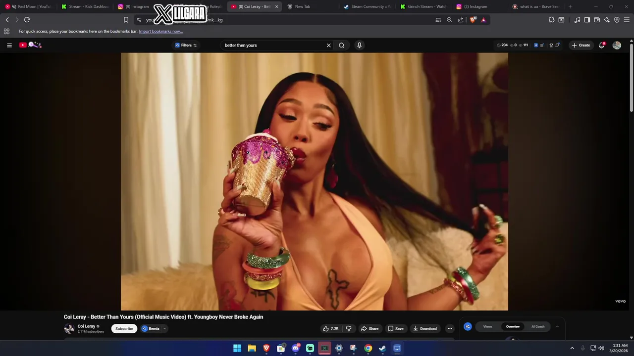Click the page vertical scrollbar

click(631, 78)
